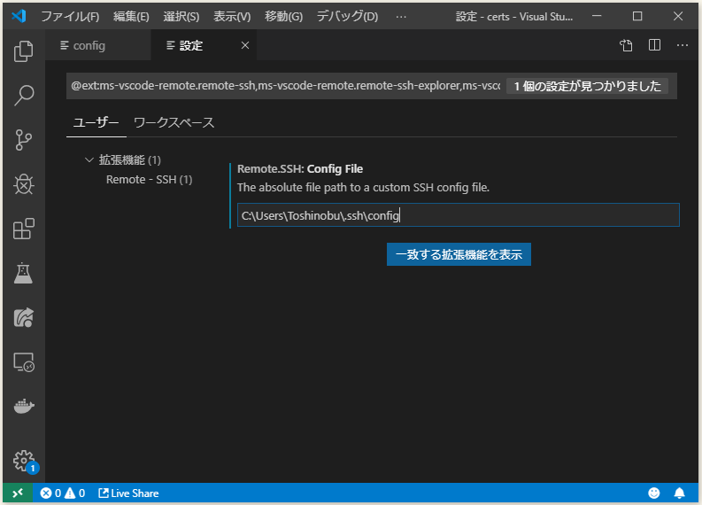Open the Test flask icon view
Image resolution: width=702 pixels, height=505 pixels.
(x=23, y=273)
